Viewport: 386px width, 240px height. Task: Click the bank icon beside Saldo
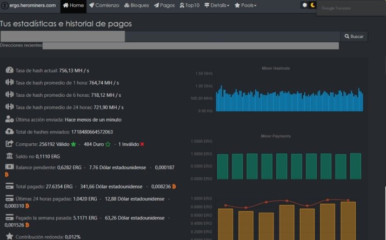(9, 156)
